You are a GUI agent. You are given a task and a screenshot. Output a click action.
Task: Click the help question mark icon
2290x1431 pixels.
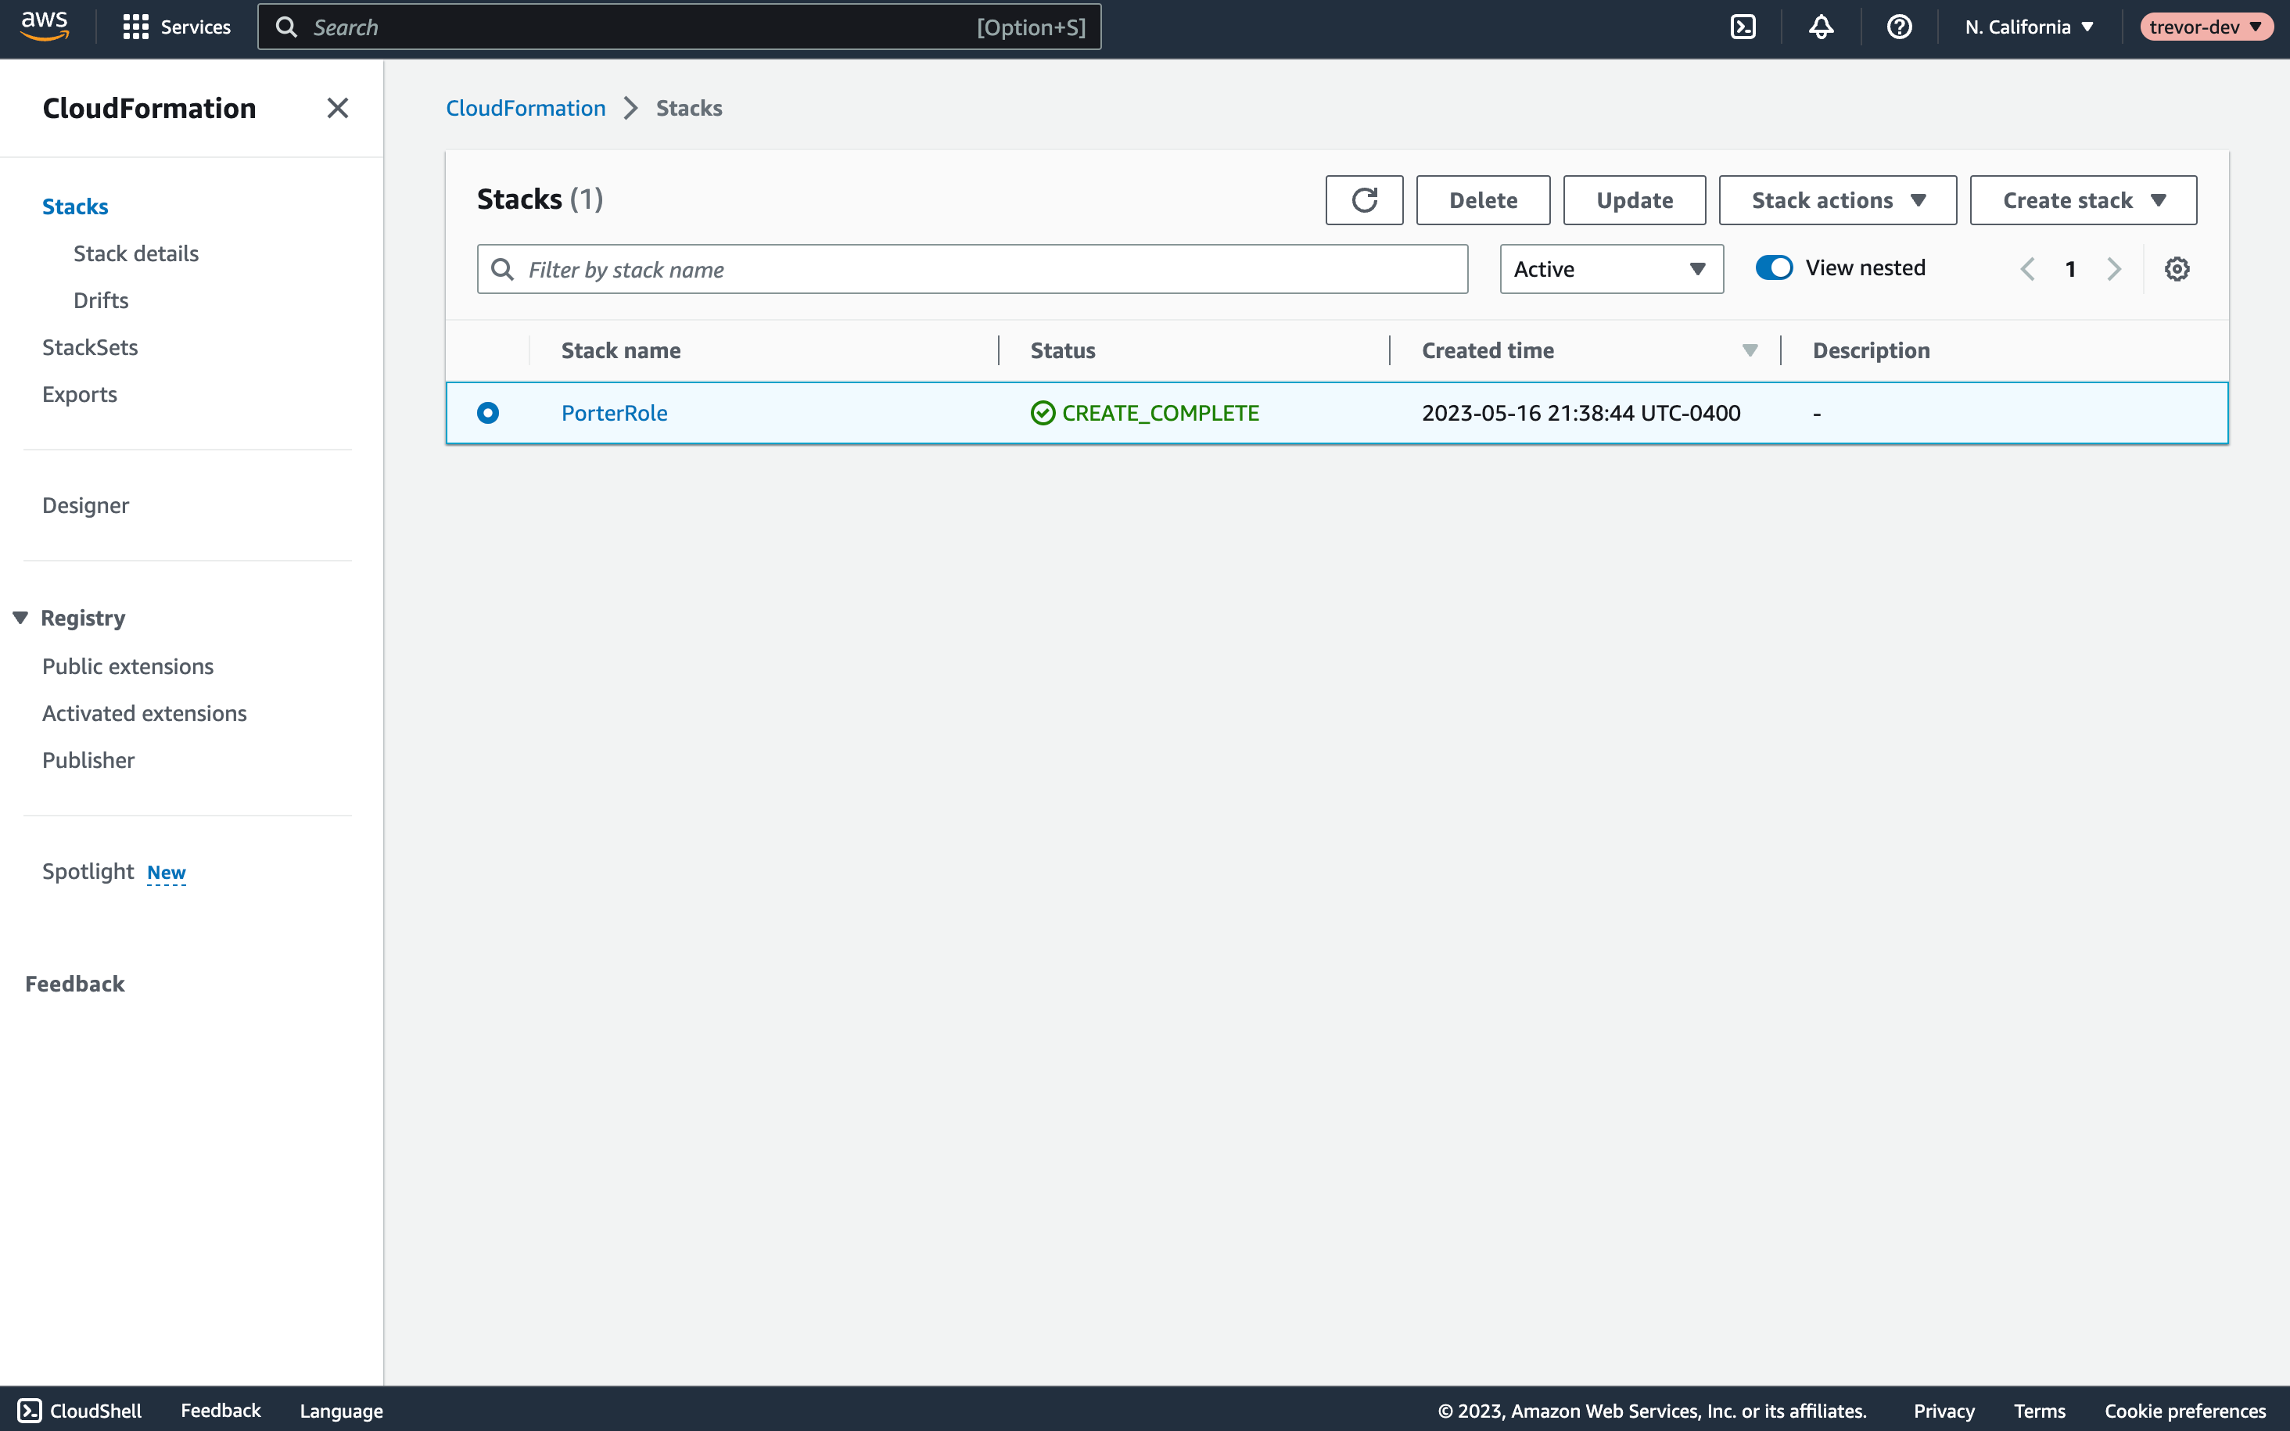pyautogui.click(x=1898, y=27)
